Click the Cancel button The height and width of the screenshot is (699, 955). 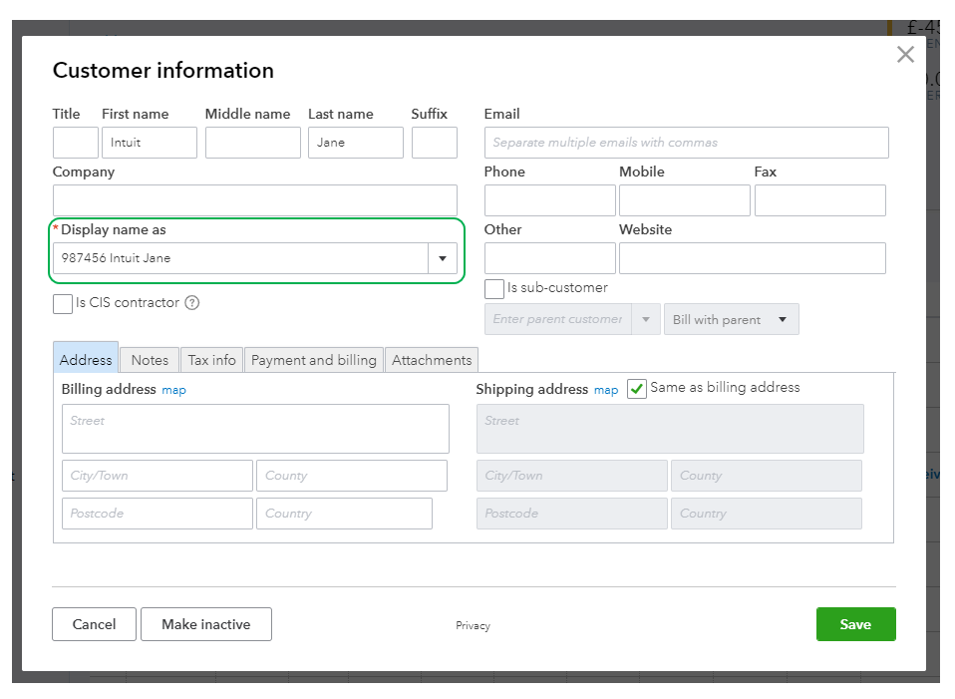pyautogui.click(x=95, y=624)
